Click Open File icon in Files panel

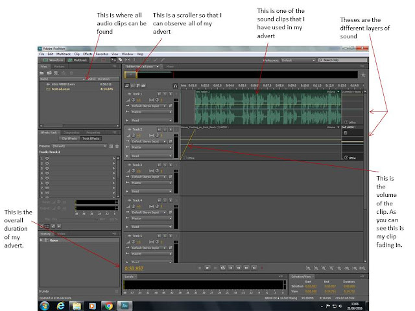(x=41, y=73)
